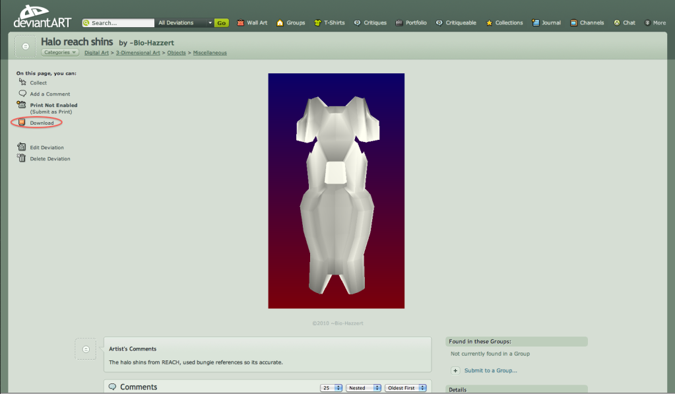Click the Collect icon in sidebar
The width and height of the screenshot is (675, 394).
tap(22, 82)
